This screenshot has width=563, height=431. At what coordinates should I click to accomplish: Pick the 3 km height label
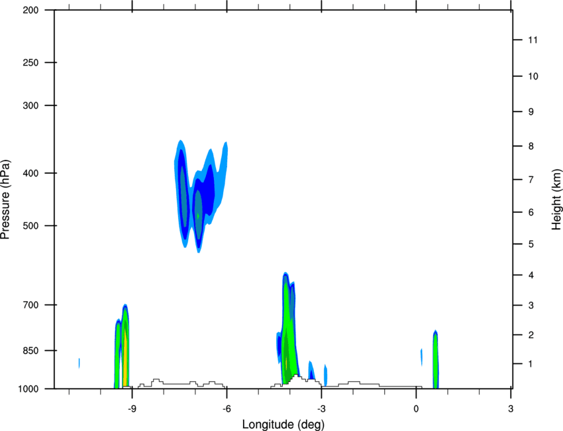[x=531, y=306]
